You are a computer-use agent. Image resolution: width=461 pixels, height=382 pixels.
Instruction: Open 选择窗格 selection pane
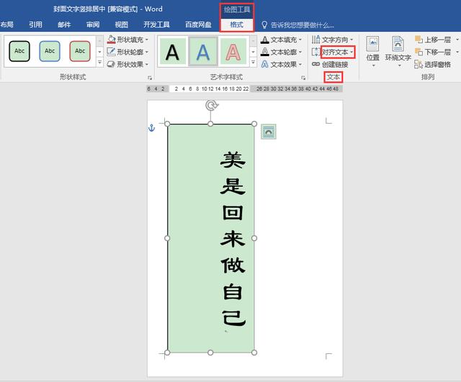coord(432,64)
